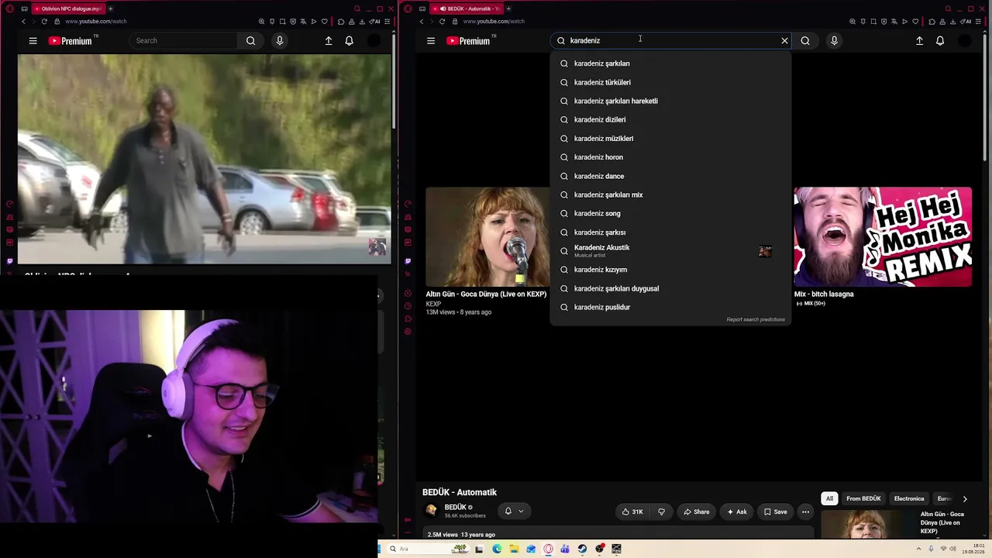This screenshot has width=992, height=558.
Task: Open the easy setup menu in the right browser toolbar
Action: 979,21
